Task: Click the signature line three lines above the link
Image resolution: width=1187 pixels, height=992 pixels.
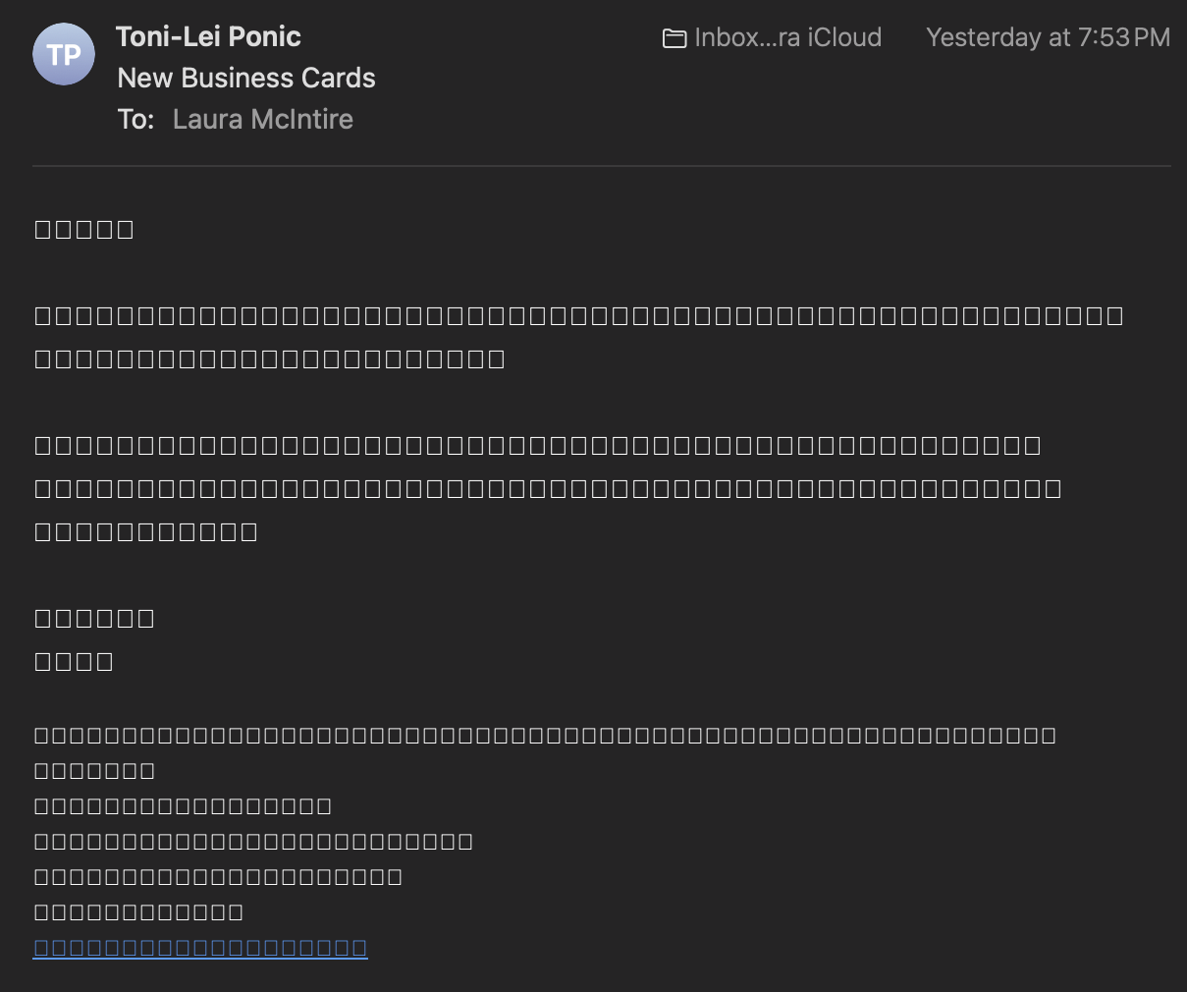Action: tap(253, 841)
